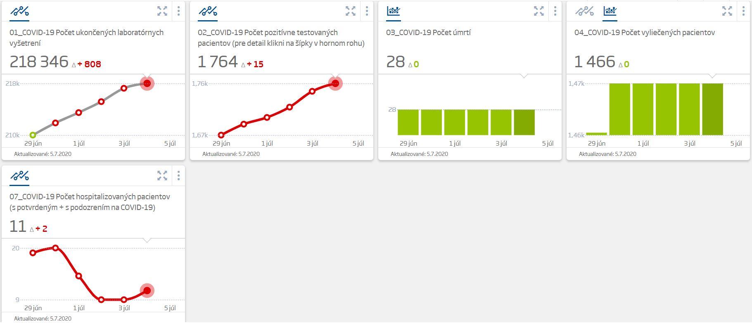Click the highlighted last point on laboratory tests chart
Image resolution: width=752 pixels, height=323 pixels.
(147, 83)
